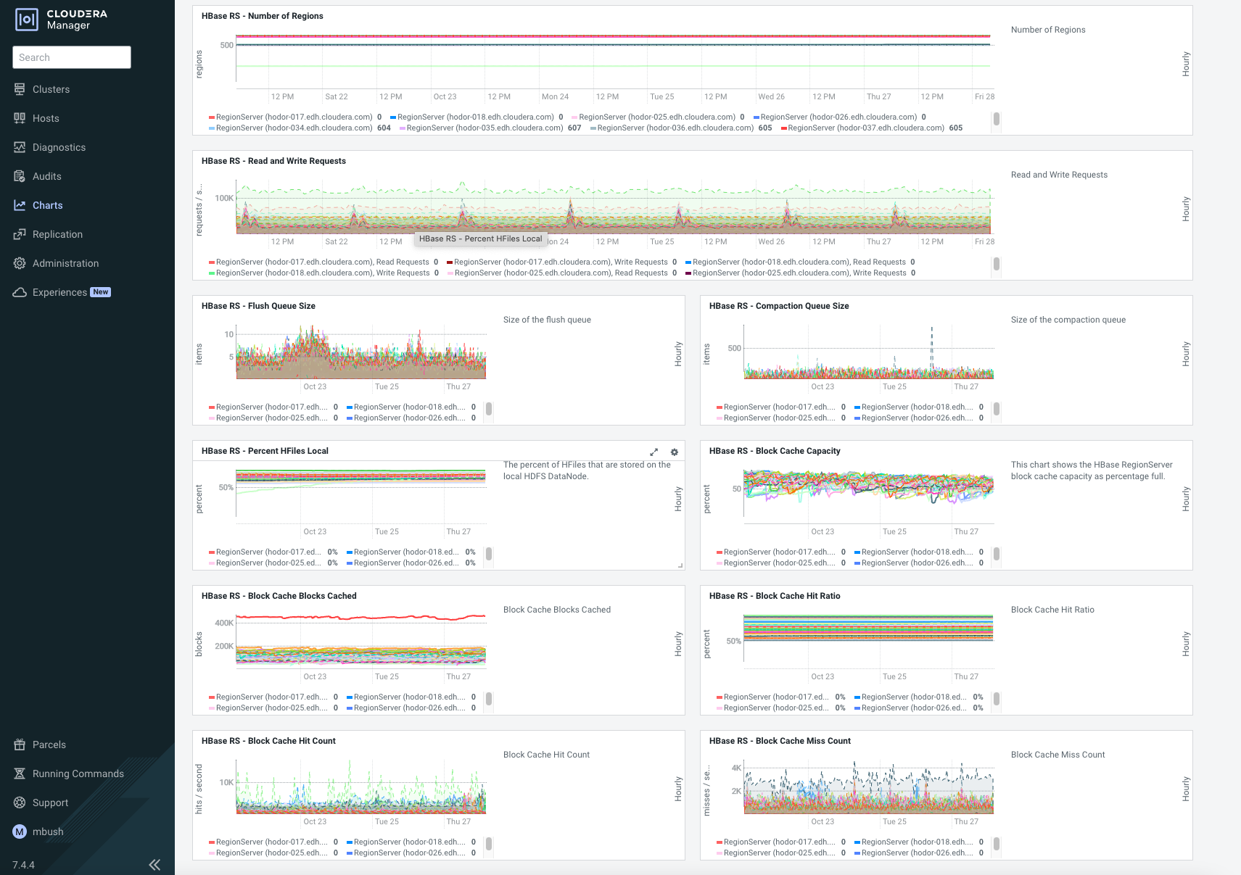Select the Replication icon

pyautogui.click(x=20, y=234)
